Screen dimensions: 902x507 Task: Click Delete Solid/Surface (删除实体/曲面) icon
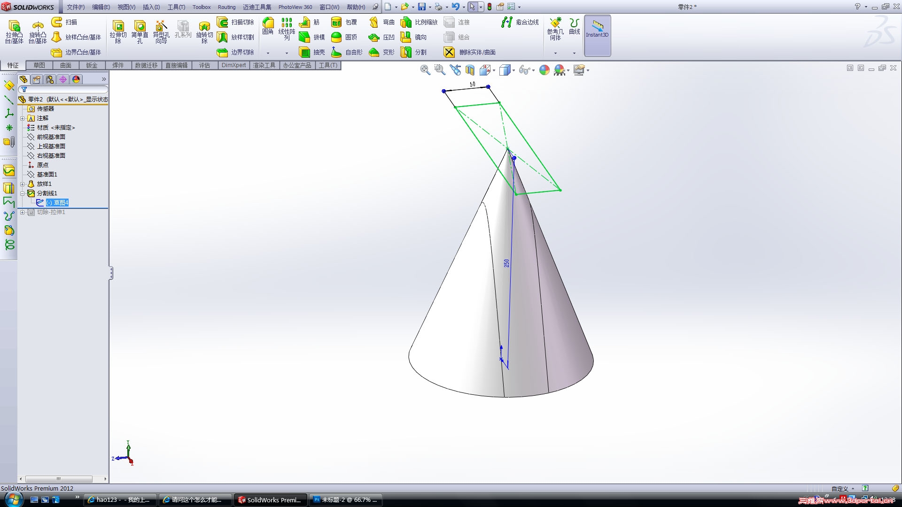point(450,52)
